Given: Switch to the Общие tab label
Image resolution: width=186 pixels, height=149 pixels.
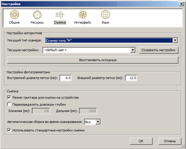Looking at the screenshot, I should pyautogui.click(x=14, y=22).
